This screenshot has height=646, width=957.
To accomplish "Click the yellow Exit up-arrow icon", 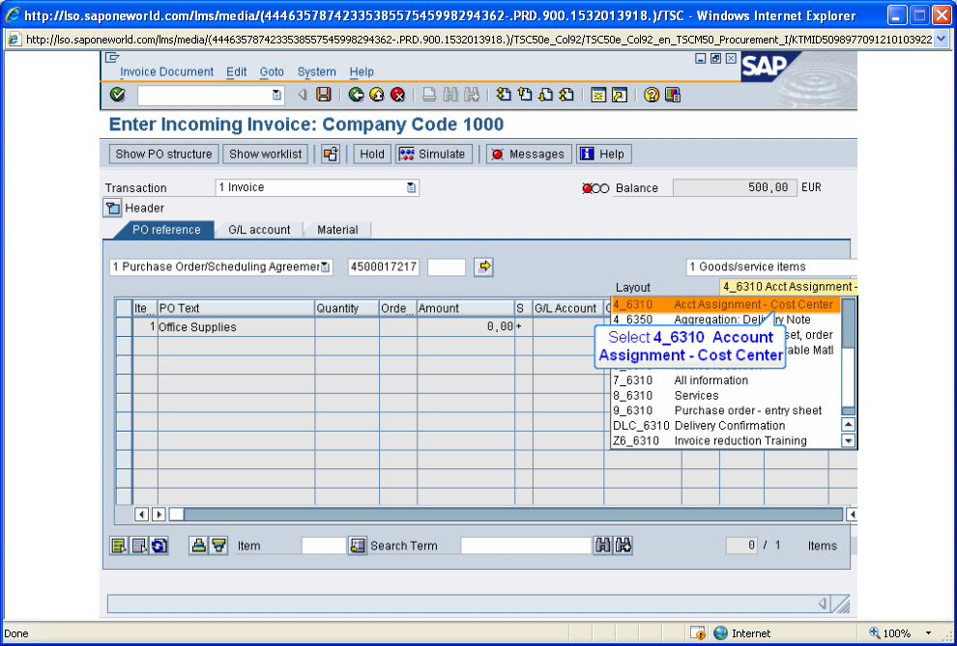I will 377,95.
